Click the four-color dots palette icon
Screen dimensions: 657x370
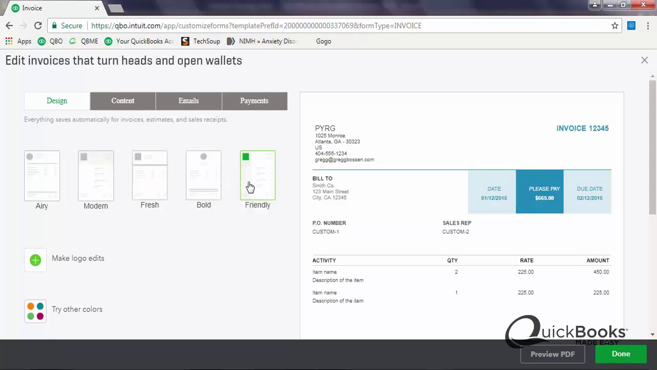(x=35, y=311)
